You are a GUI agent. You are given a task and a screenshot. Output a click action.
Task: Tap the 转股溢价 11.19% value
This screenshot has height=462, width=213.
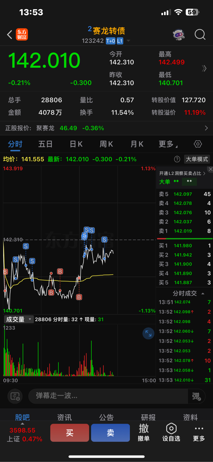(x=195, y=113)
